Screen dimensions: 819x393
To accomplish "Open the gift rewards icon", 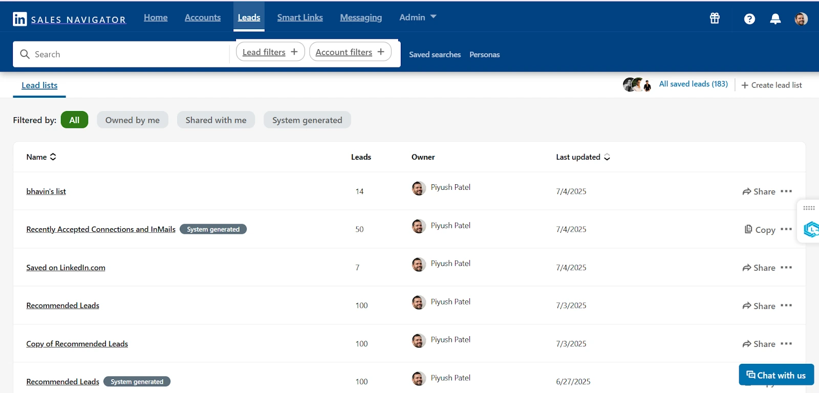I will tap(715, 18).
